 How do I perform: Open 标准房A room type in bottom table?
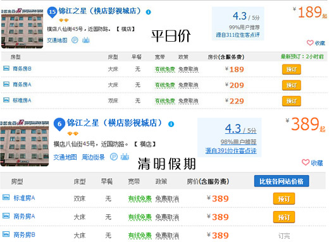pos(24,198)
